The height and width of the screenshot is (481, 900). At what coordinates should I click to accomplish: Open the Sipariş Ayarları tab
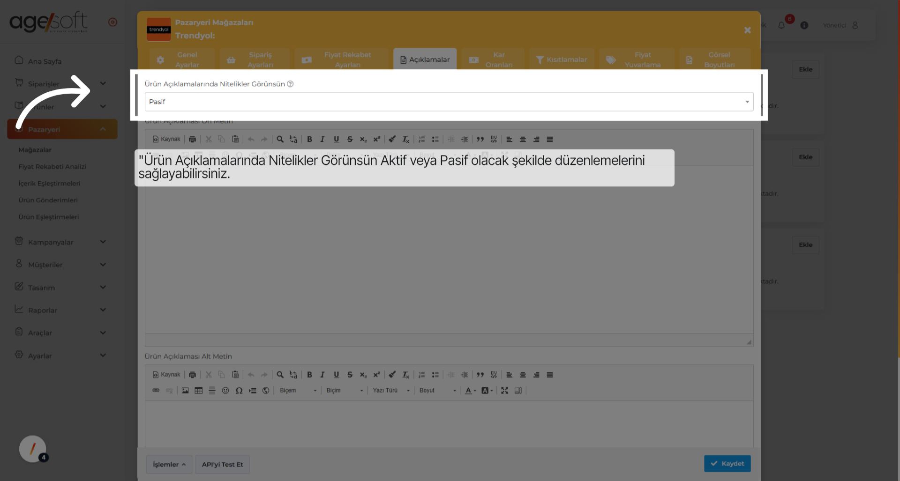pyautogui.click(x=255, y=59)
